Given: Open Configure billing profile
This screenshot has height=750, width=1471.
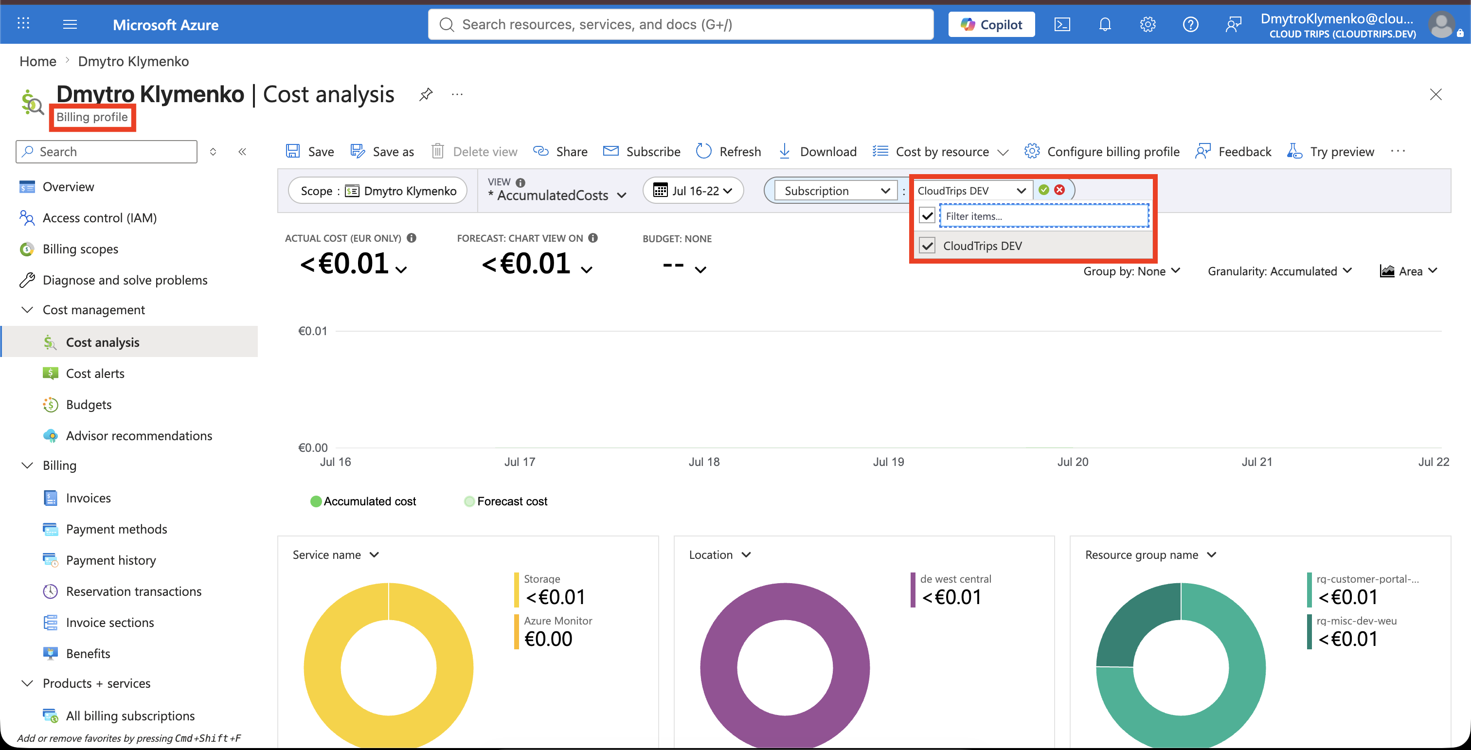Looking at the screenshot, I should coord(1101,151).
